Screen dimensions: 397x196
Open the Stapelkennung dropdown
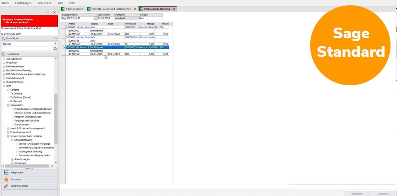click(95, 18)
